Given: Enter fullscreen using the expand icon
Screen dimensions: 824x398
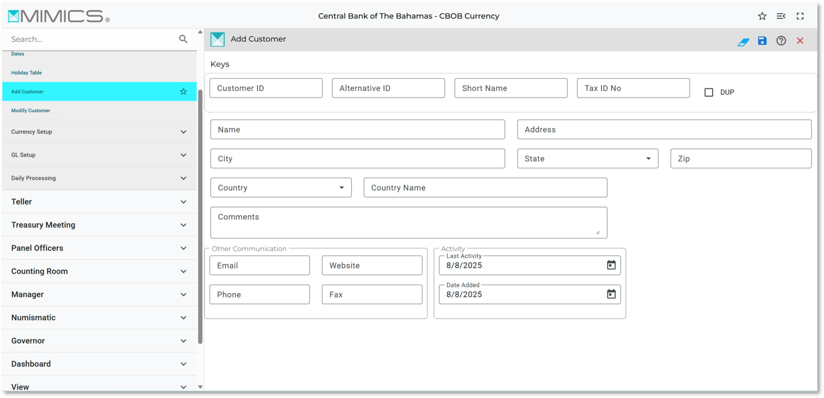Looking at the screenshot, I should (x=800, y=16).
